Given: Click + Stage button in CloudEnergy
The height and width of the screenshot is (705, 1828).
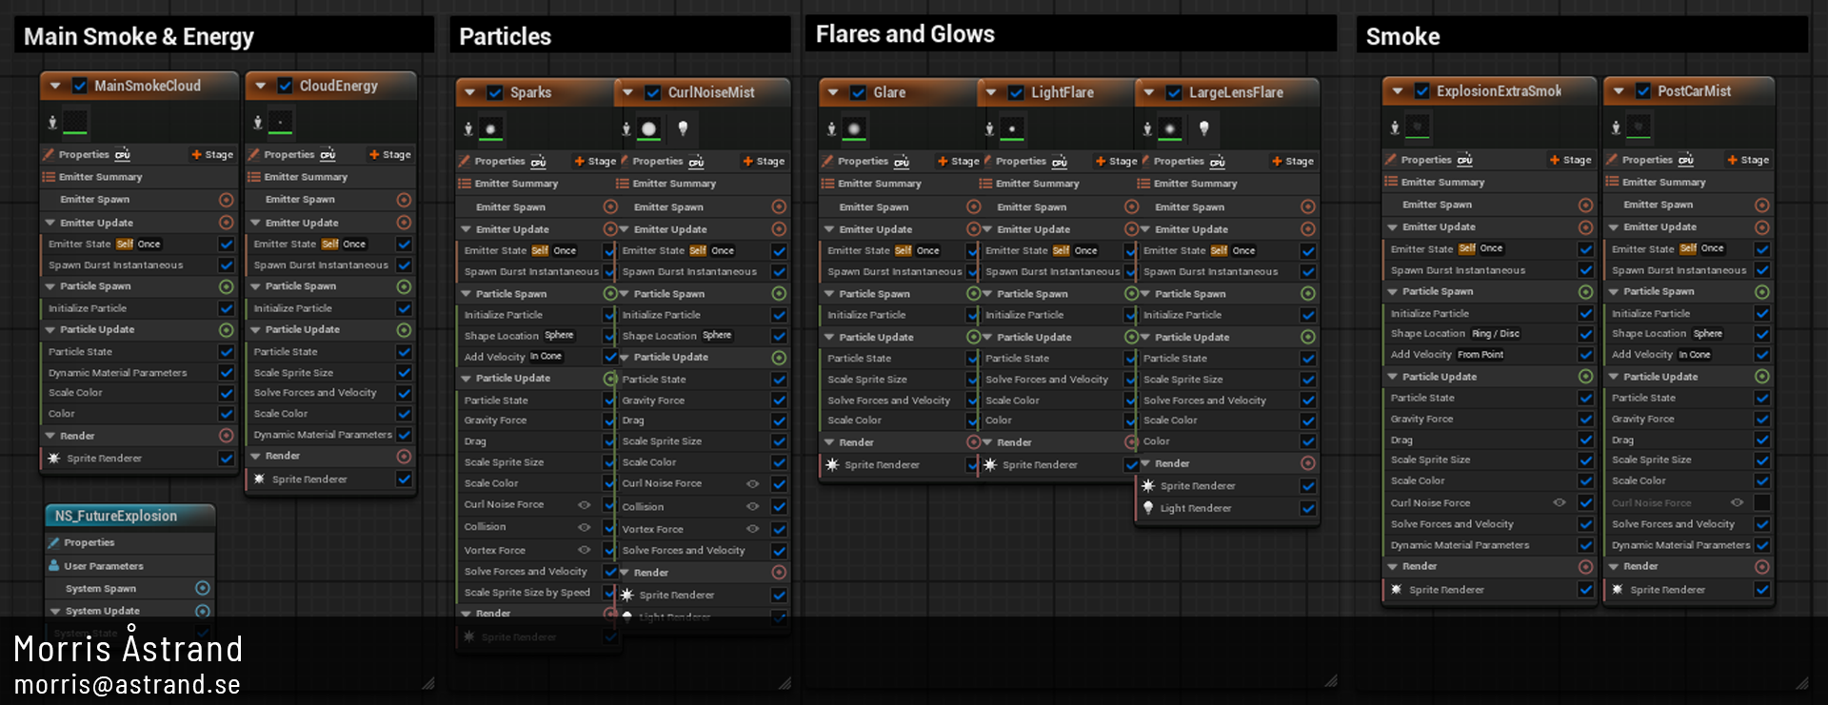Looking at the screenshot, I should click(x=390, y=154).
